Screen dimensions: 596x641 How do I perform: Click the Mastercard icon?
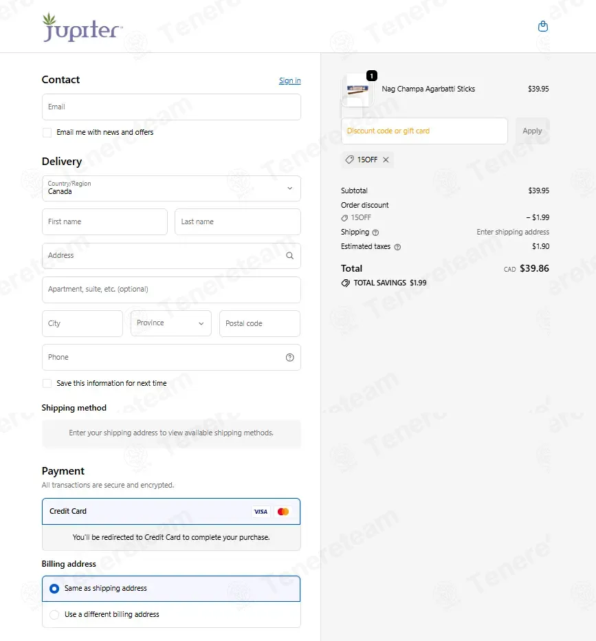283,512
